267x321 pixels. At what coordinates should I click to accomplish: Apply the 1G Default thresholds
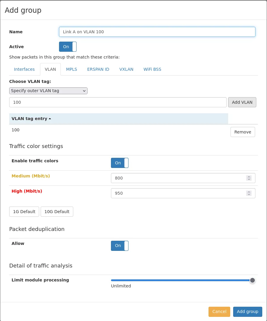click(24, 212)
